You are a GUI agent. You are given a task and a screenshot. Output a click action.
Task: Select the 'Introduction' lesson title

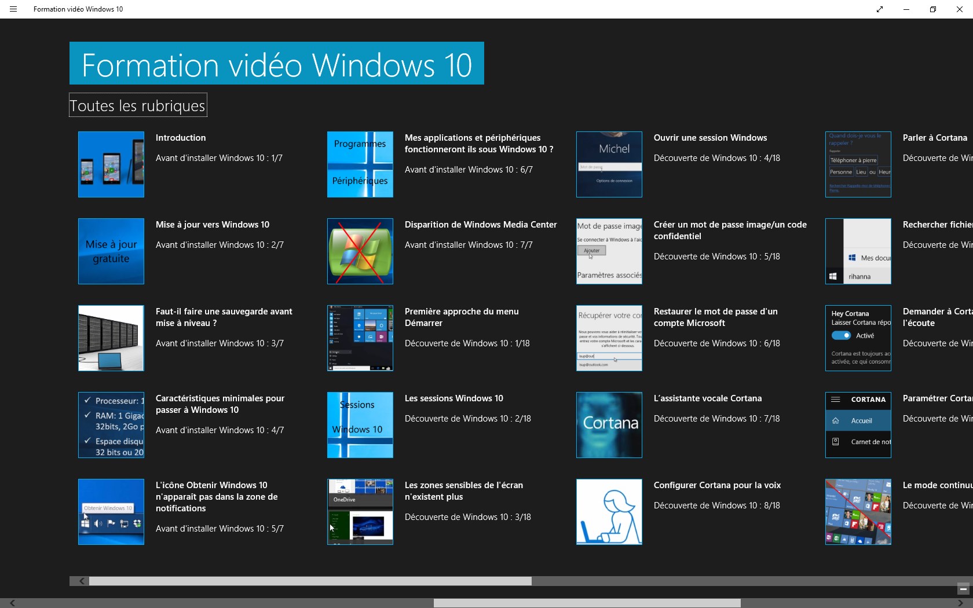point(181,138)
